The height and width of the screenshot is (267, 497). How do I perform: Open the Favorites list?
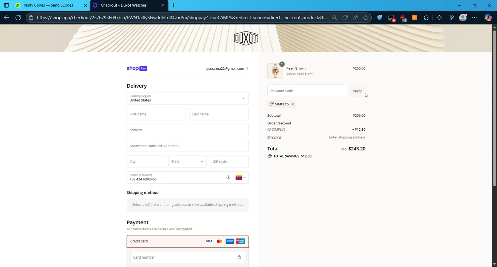(x=440, y=18)
